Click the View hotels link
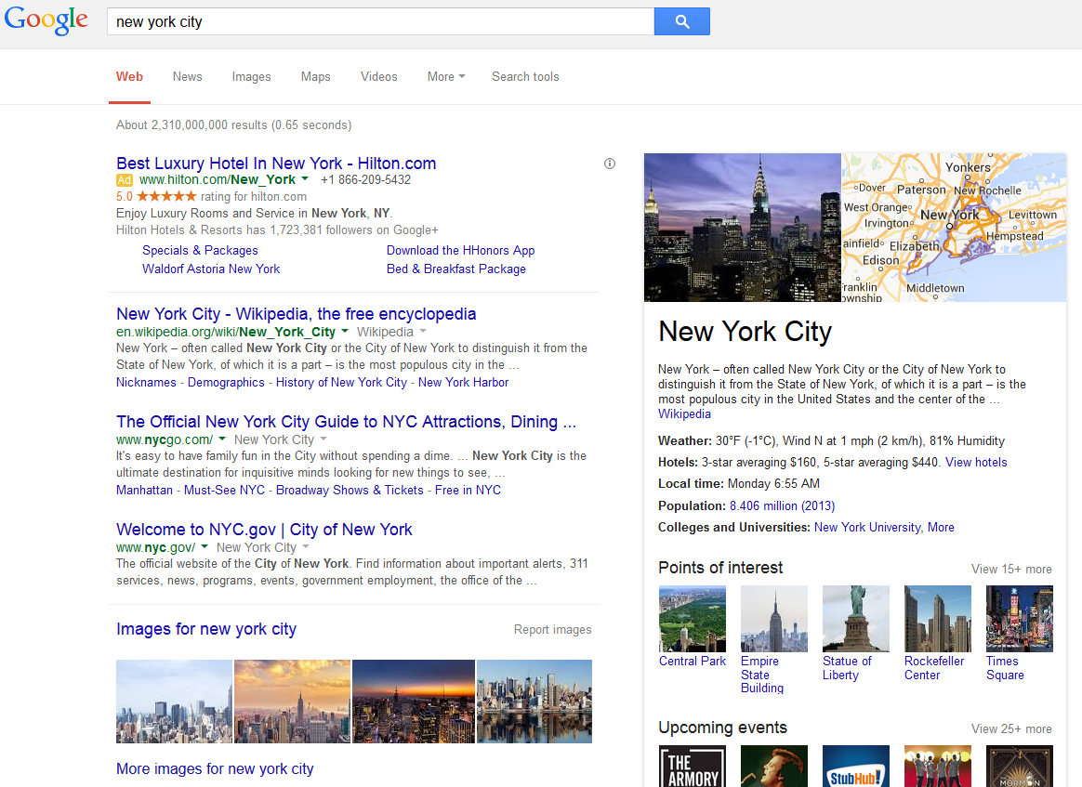This screenshot has width=1082, height=787. 976,462
